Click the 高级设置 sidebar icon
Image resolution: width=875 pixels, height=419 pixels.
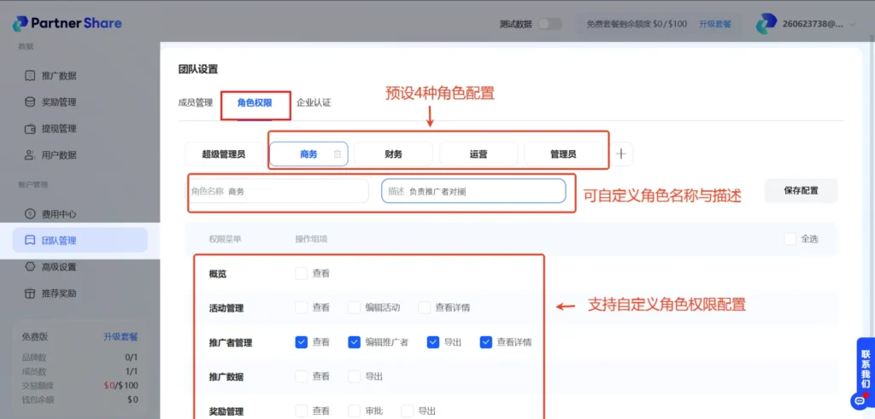pyautogui.click(x=31, y=267)
